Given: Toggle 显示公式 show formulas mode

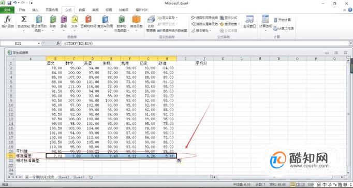Looking at the screenshot, I should pyautogui.click(x=228, y=18).
